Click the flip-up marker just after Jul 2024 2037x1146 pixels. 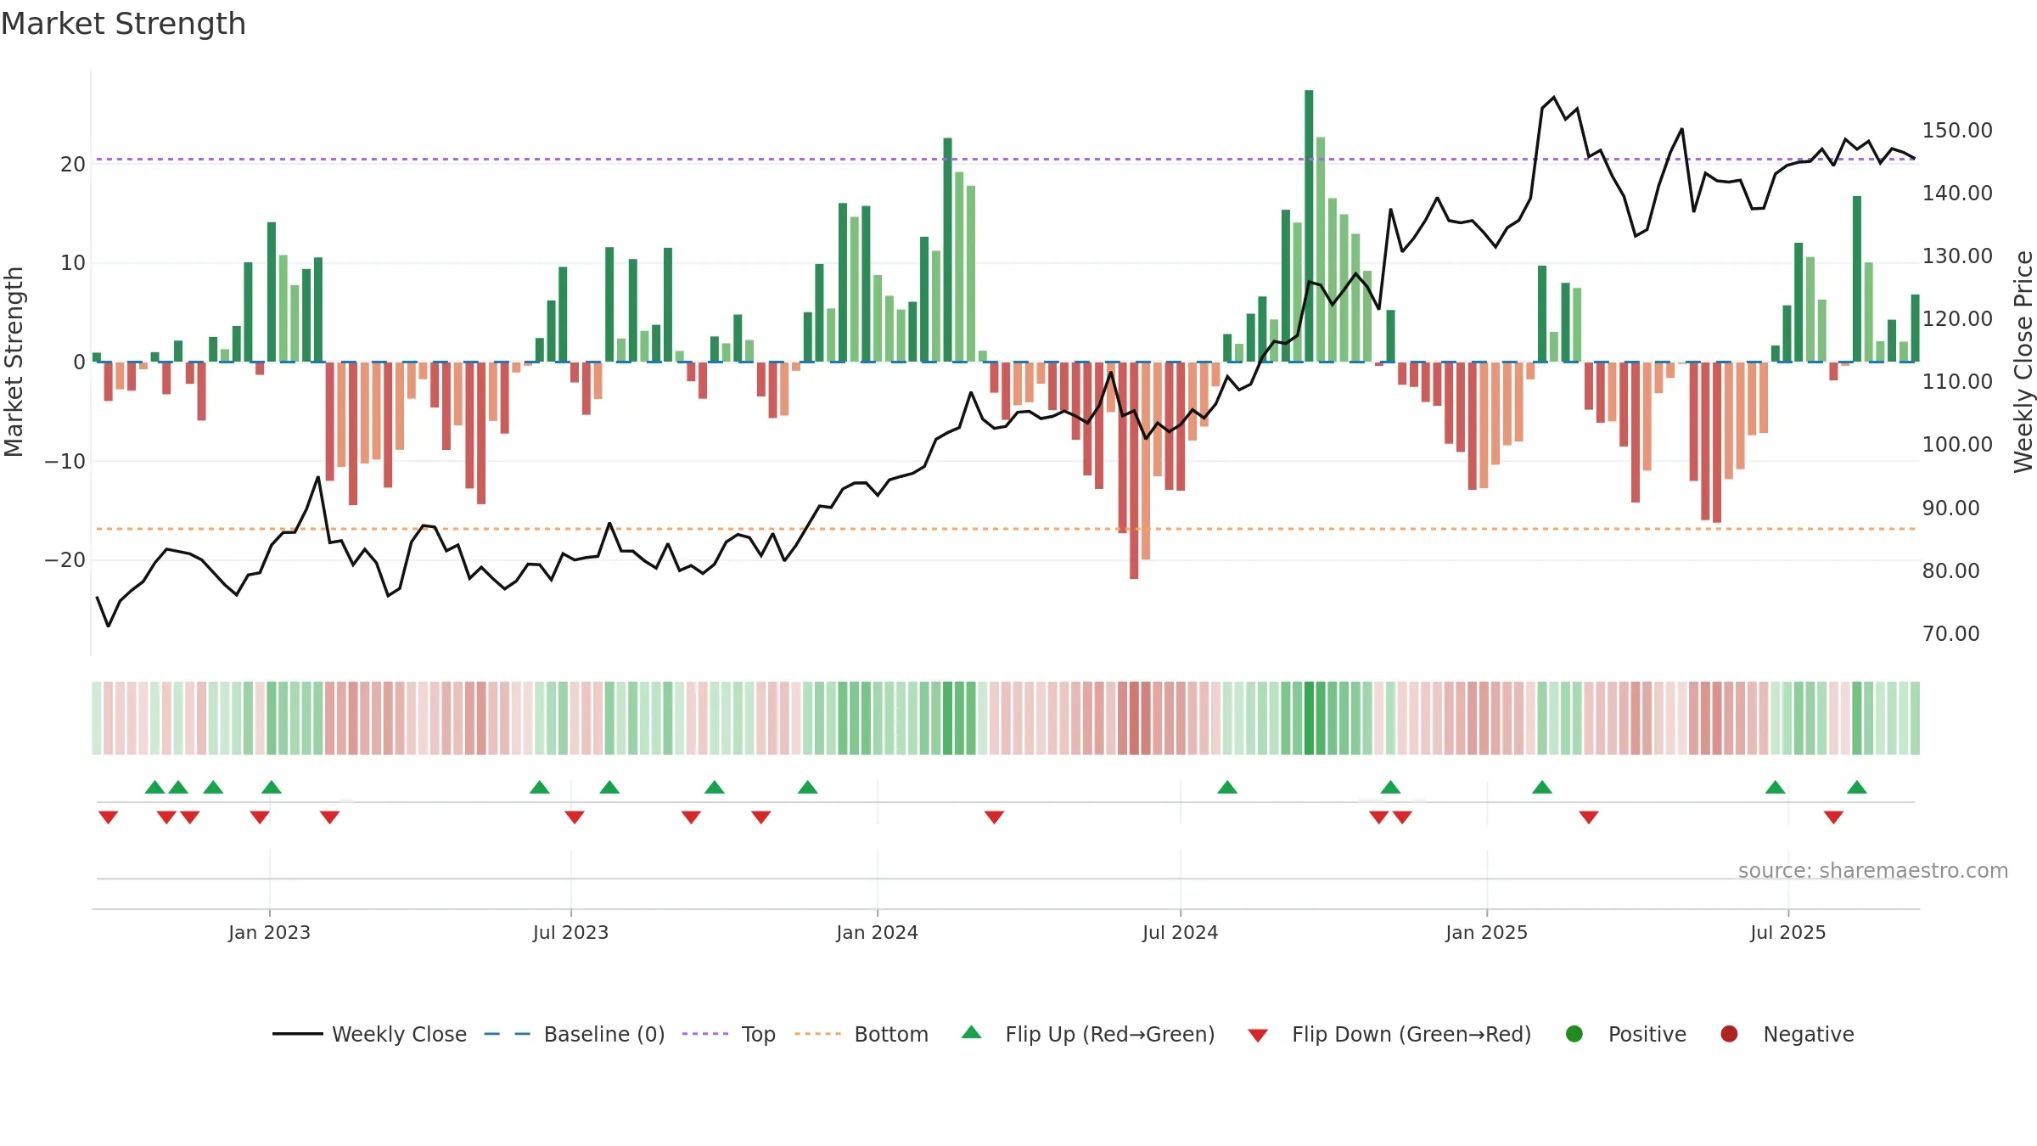pyautogui.click(x=1227, y=787)
